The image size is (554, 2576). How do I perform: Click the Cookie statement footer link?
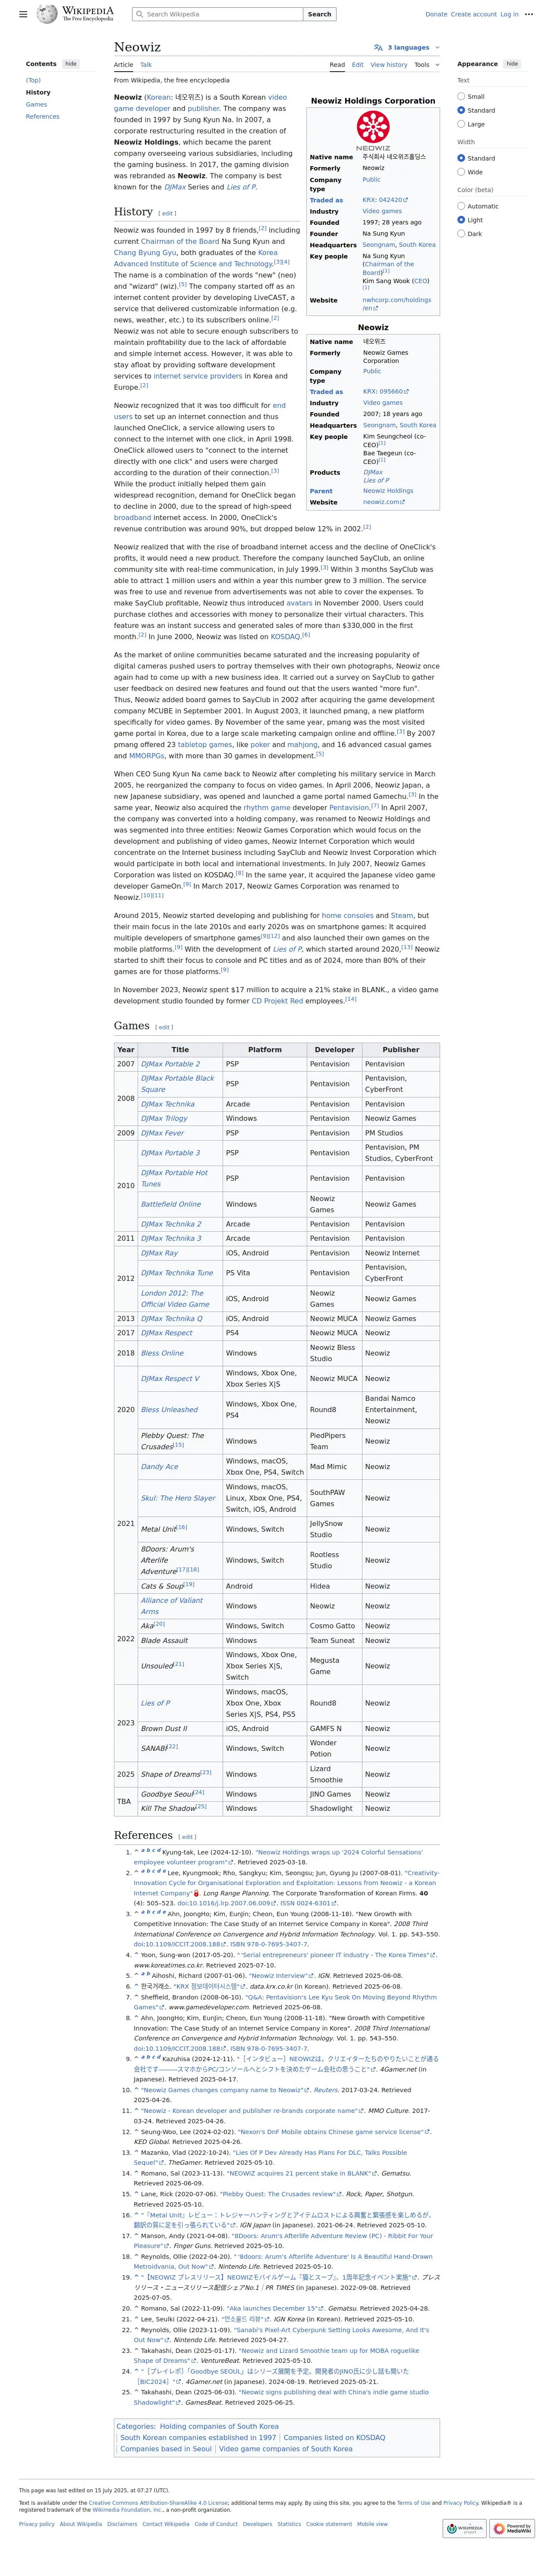[x=329, y=2524]
